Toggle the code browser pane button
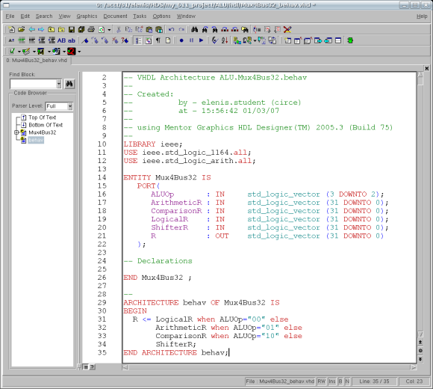 point(149,40)
